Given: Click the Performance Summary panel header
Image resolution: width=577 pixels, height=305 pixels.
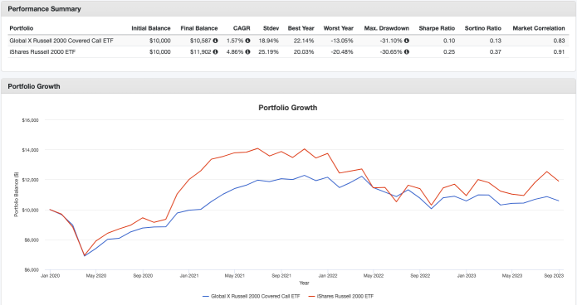Looking at the screenshot, I should [289, 9].
